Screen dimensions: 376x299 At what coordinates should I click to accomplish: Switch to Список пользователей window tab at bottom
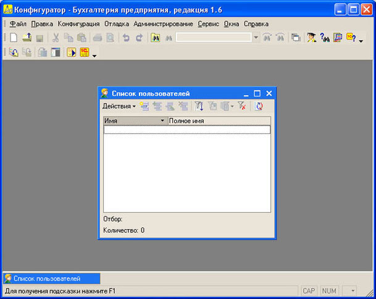pos(52,279)
